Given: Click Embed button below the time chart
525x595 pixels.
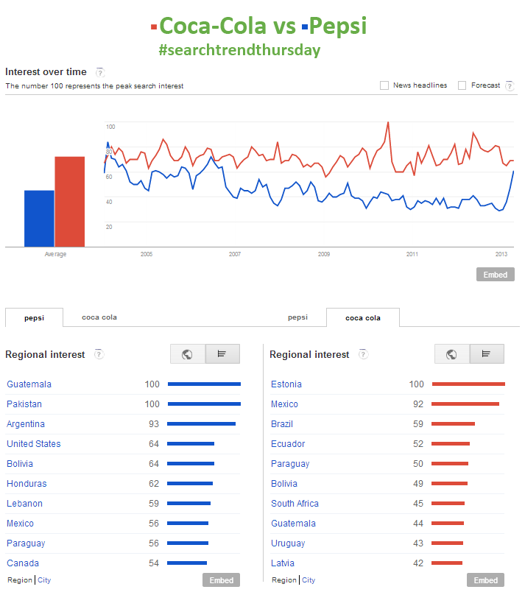Looking at the screenshot, I should pyautogui.click(x=496, y=275).
